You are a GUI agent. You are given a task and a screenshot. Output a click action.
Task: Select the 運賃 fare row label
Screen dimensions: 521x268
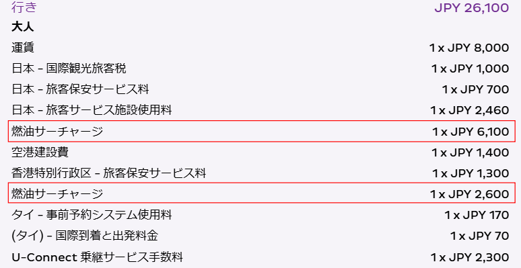tap(23, 48)
